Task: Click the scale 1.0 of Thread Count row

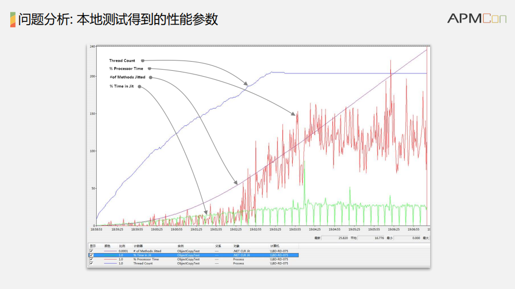Action: pos(121,263)
